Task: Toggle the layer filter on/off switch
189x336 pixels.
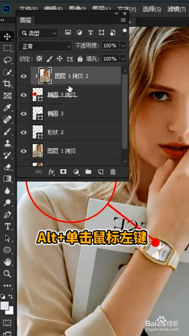Action: click(124, 33)
